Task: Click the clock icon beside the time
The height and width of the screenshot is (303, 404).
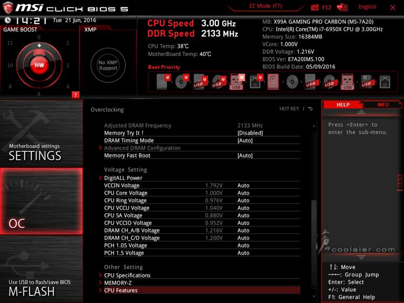Action: 8,20
